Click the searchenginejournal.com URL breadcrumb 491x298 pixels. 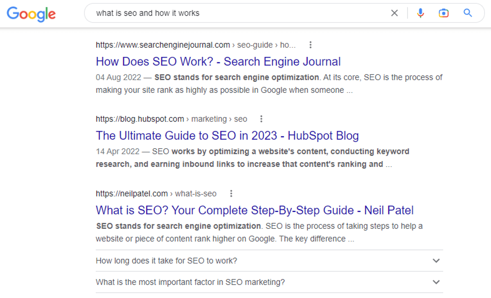click(163, 45)
